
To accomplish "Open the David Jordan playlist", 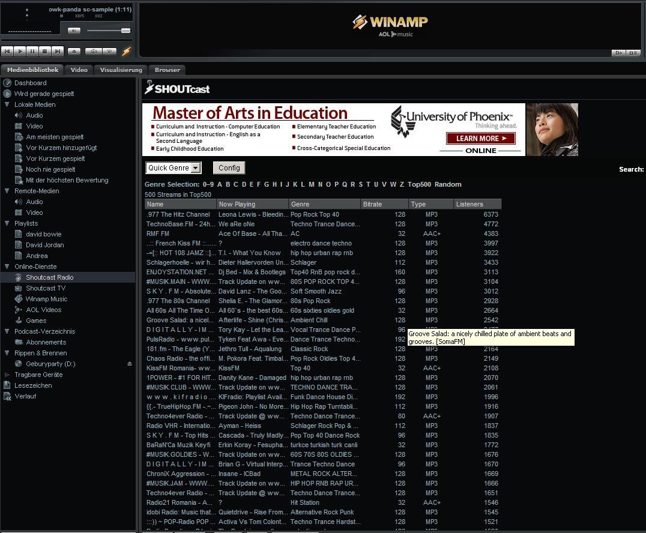I will [x=44, y=245].
